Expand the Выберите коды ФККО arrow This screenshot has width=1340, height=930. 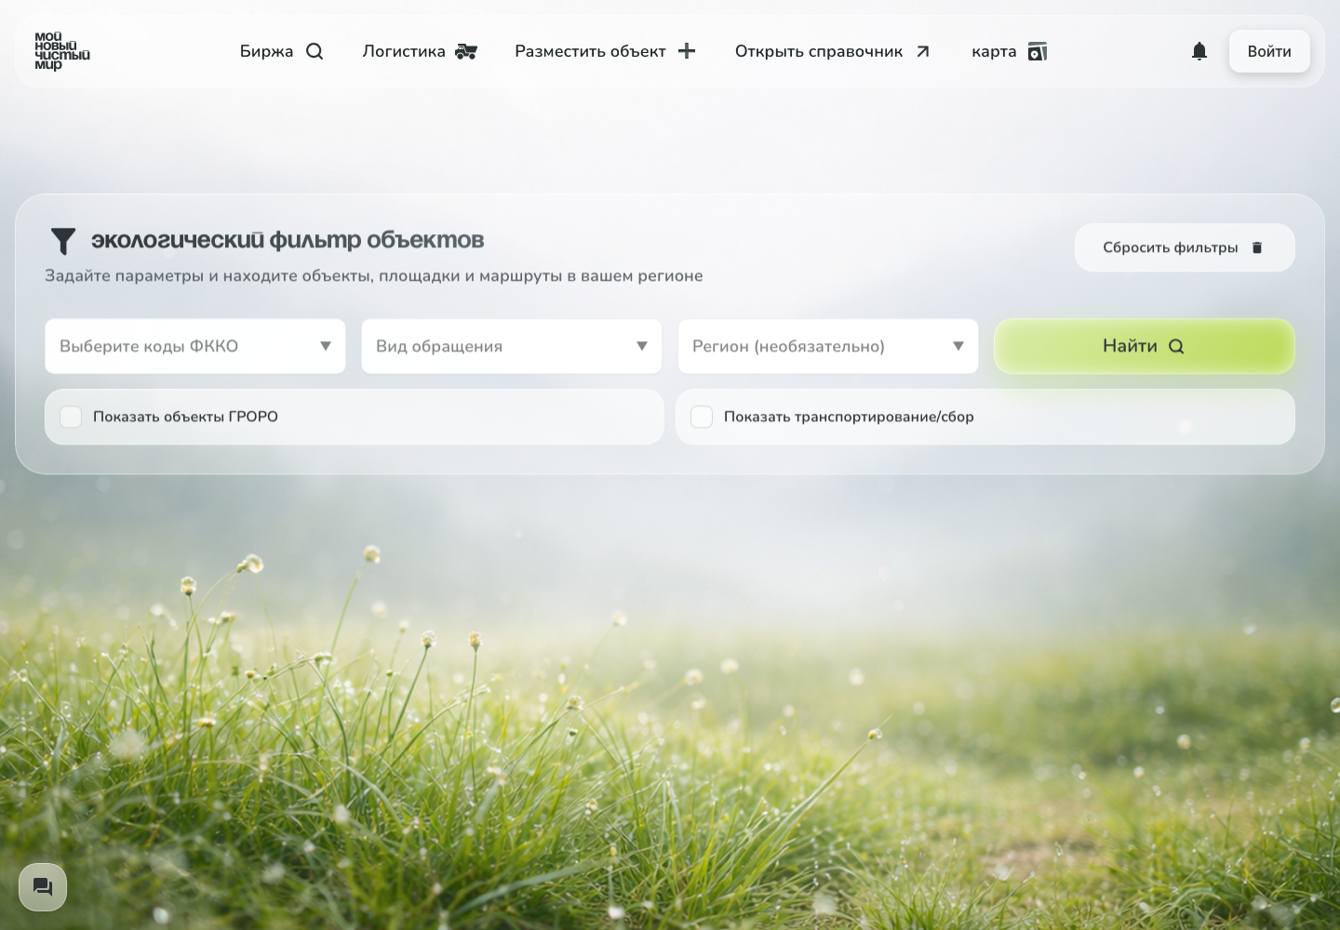326,346
